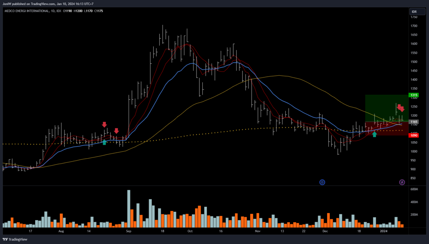Click the purple lightning bolt event marker
429x244 pixels.
(x=402, y=182)
